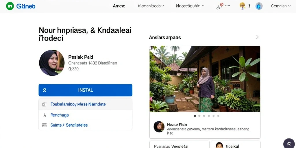Screen dimensions: 296x148
Task: Open the blonde avatar icon in header
Action: click(243, 6)
